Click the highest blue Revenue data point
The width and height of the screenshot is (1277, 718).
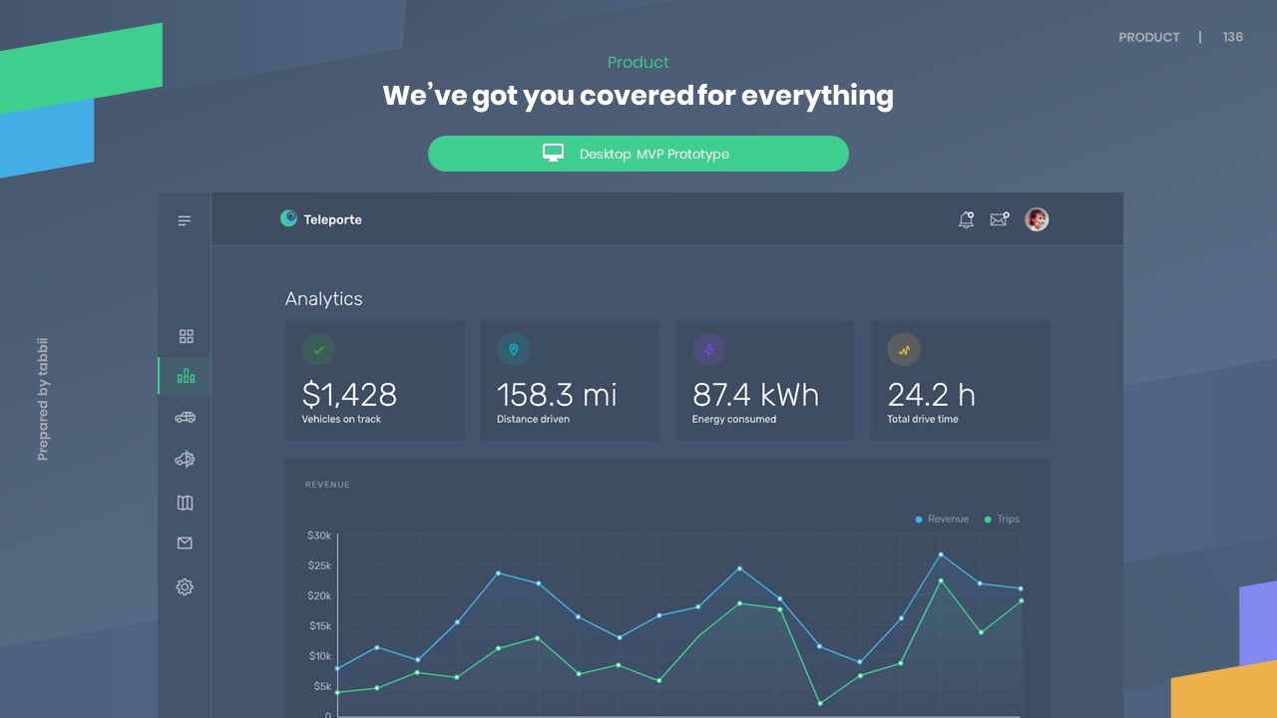[940, 554]
